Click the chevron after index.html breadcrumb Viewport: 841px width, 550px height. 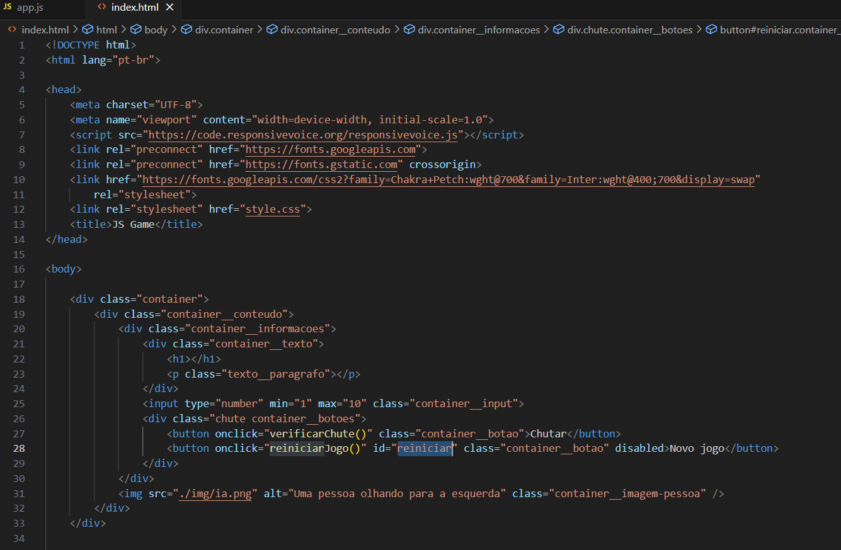76,30
